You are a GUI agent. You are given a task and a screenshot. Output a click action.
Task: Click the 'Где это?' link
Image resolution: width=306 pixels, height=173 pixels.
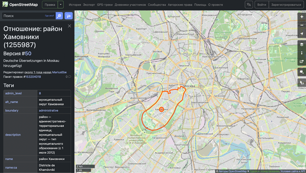(x=49, y=16)
